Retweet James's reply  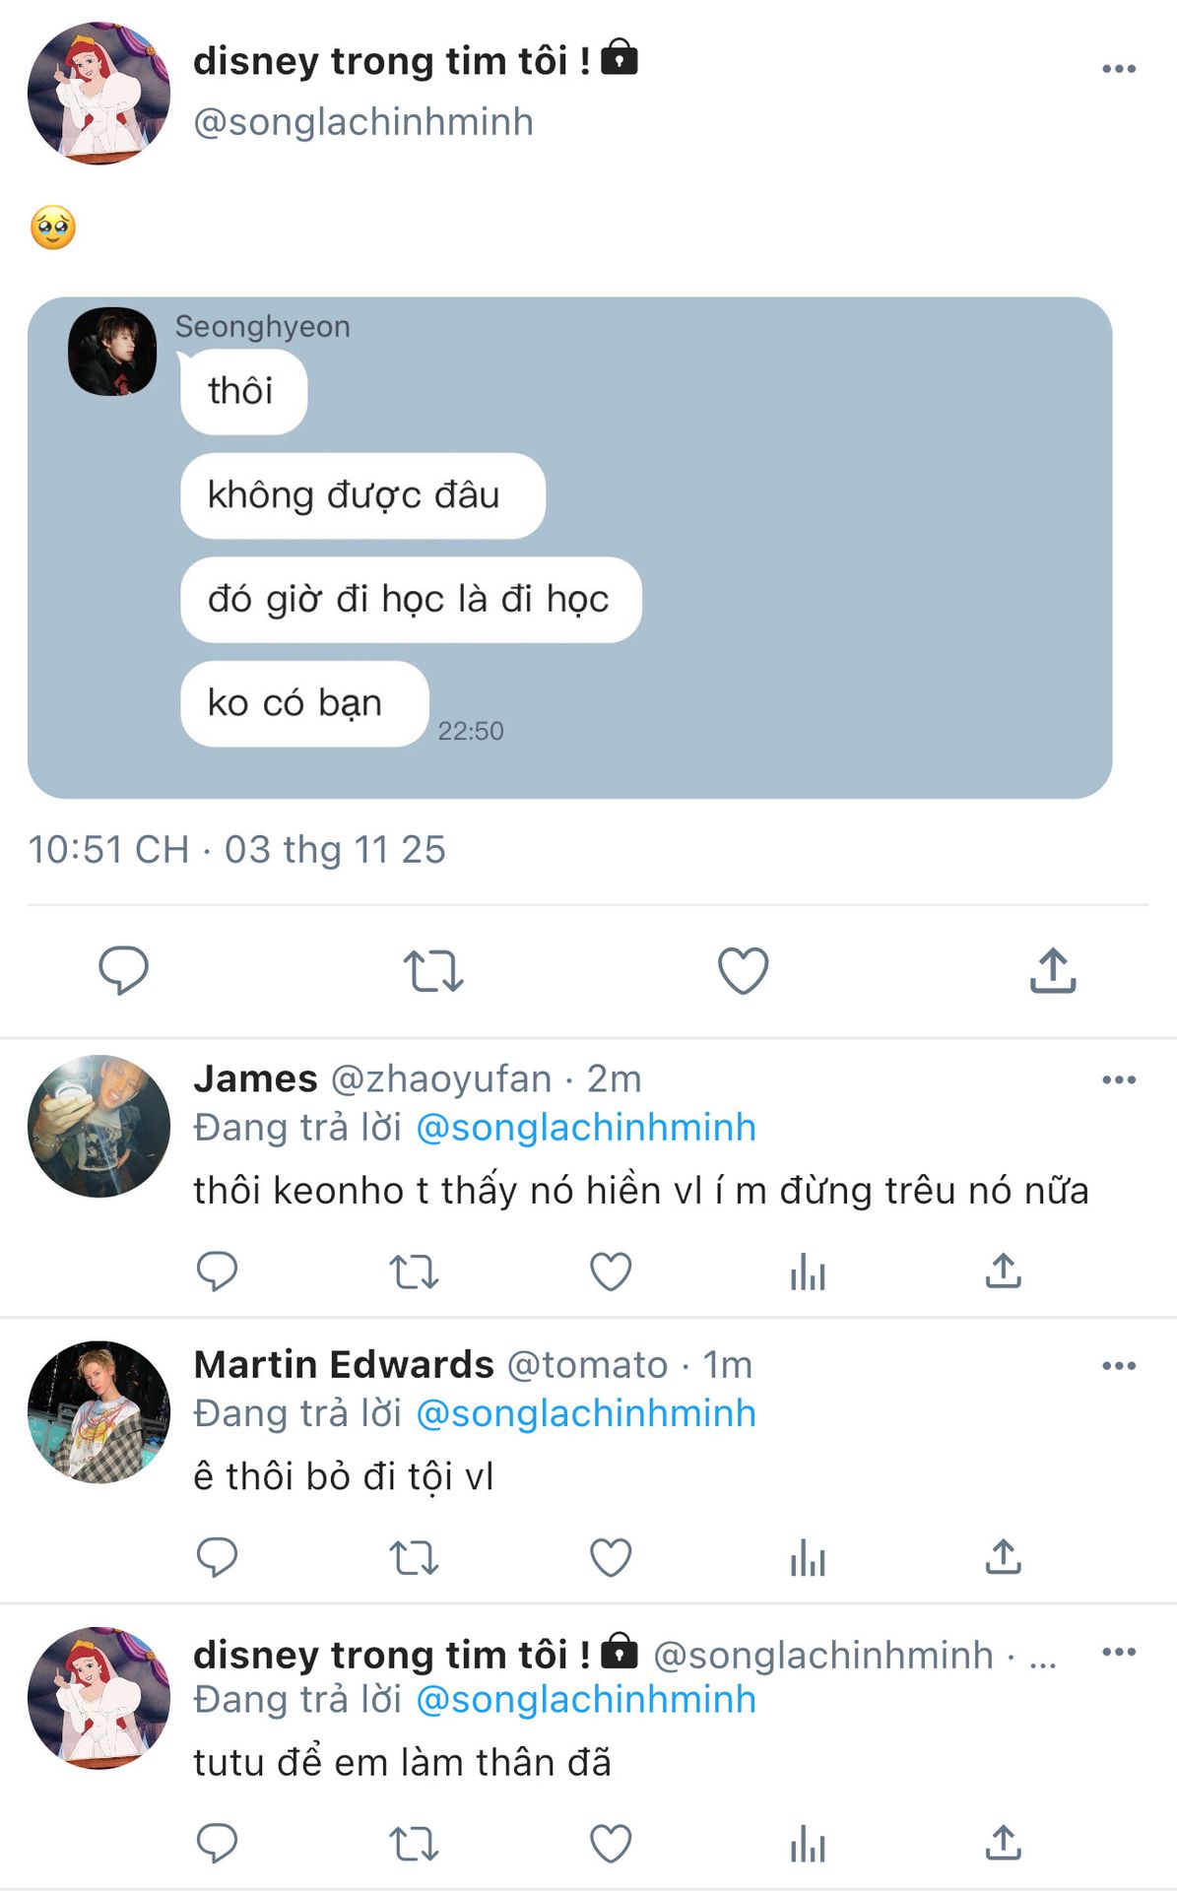pyautogui.click(x=414, y=1272)
